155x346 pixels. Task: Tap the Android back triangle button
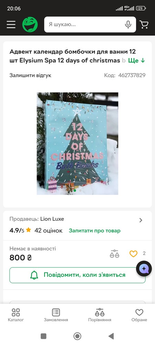pos(111,336)
